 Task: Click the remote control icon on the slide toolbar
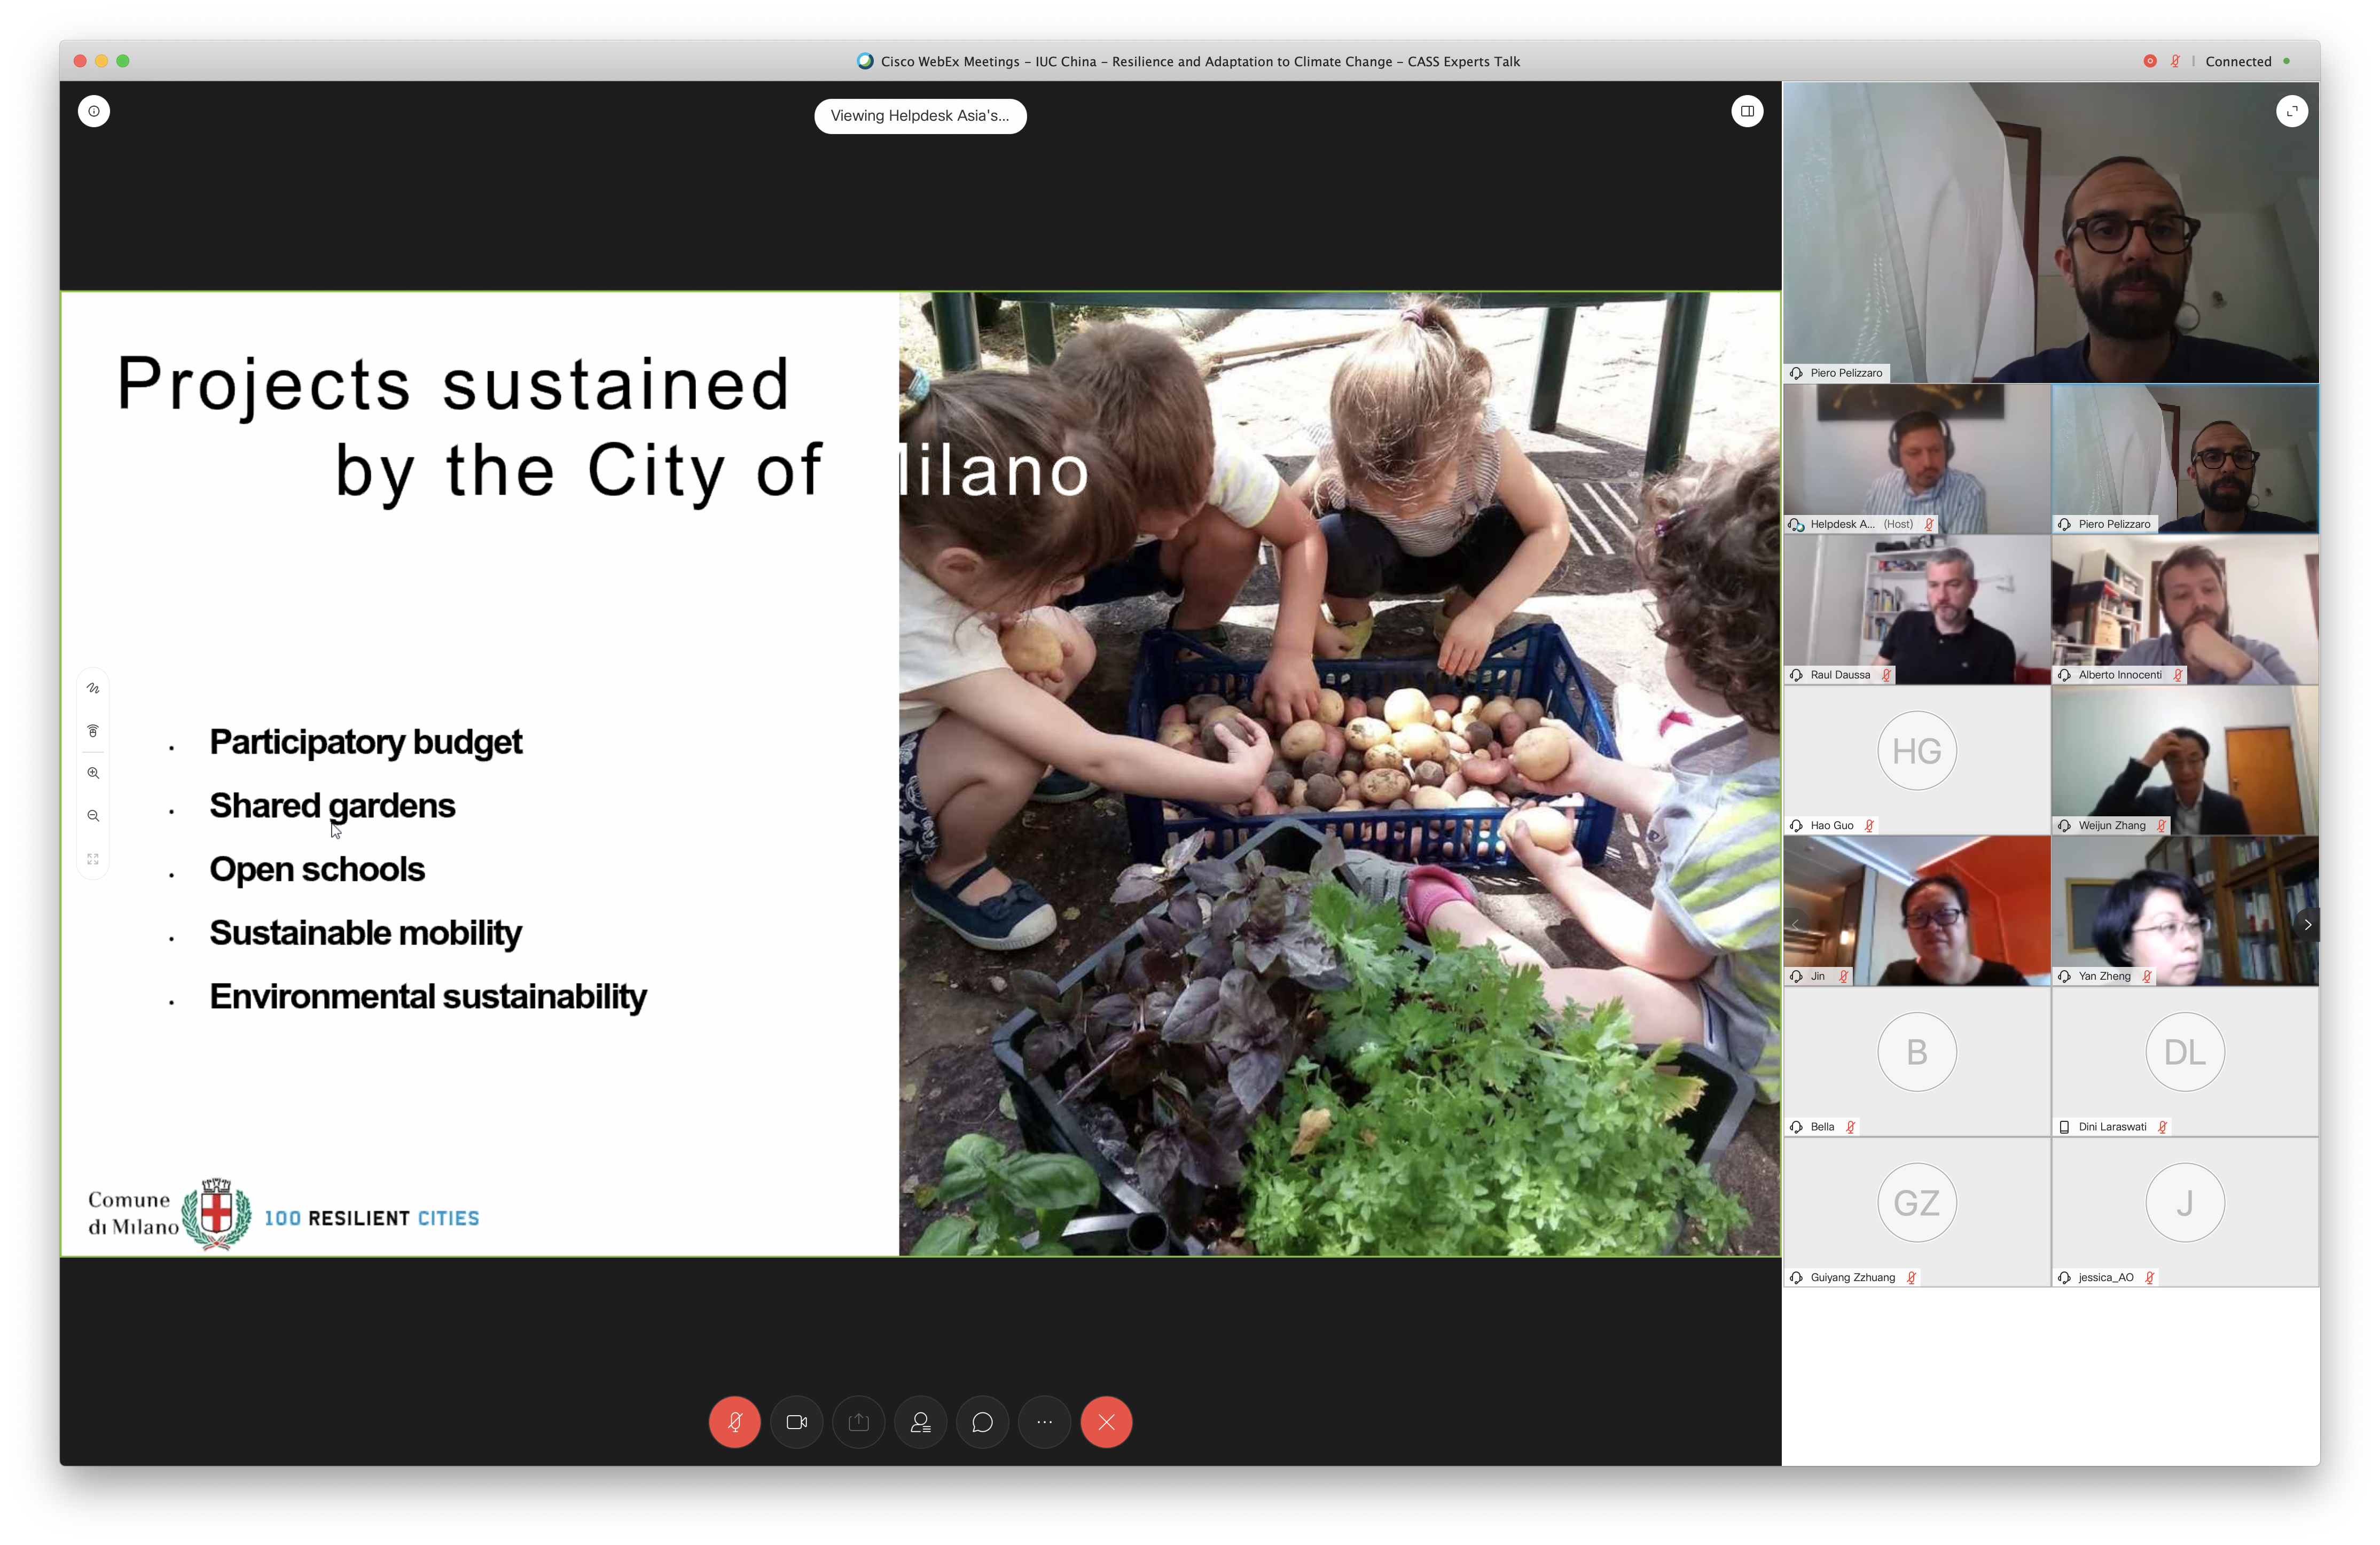pyautogui.click(x=93, y=731)
